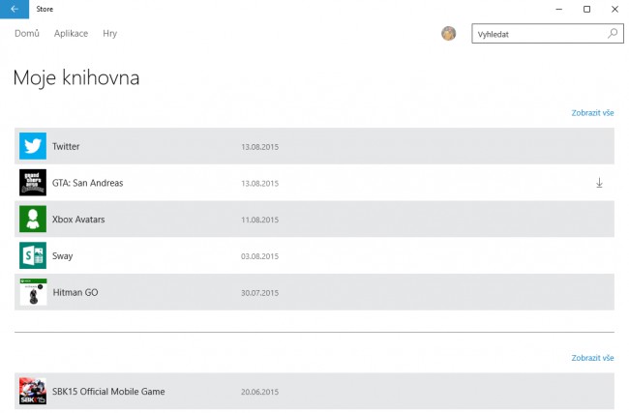629x413 pixels.
Task: Open the Aplikace tab
Action: 71,33
